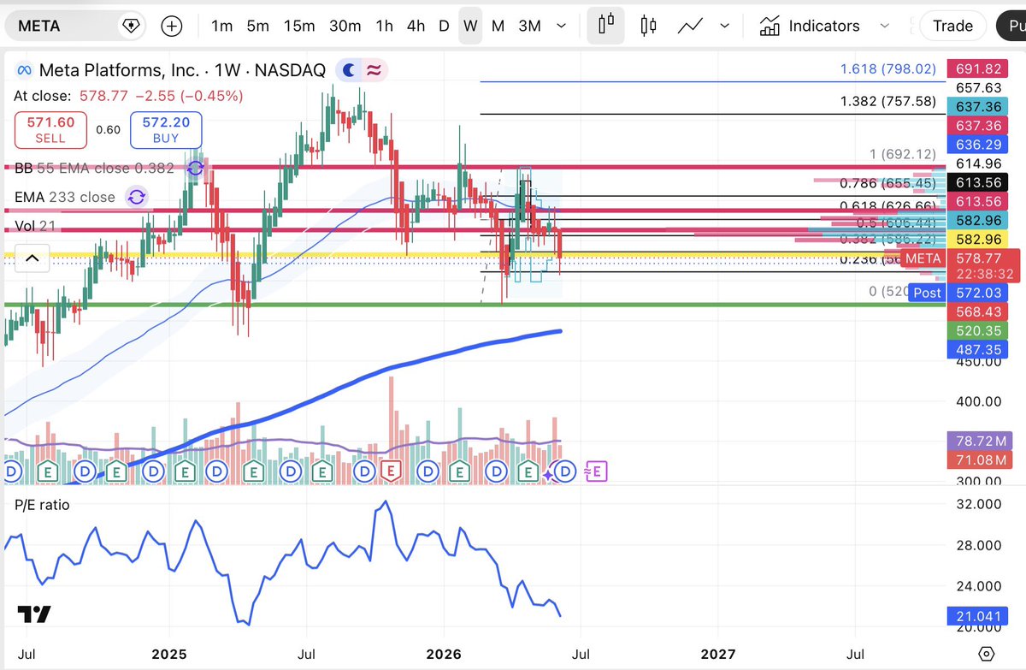Expand the chart style dropdown chevron

724,26
